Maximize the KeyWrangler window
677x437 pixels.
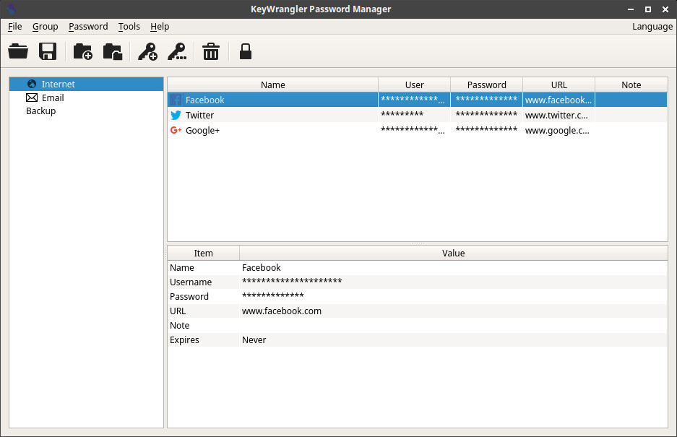tap(647, 9)
